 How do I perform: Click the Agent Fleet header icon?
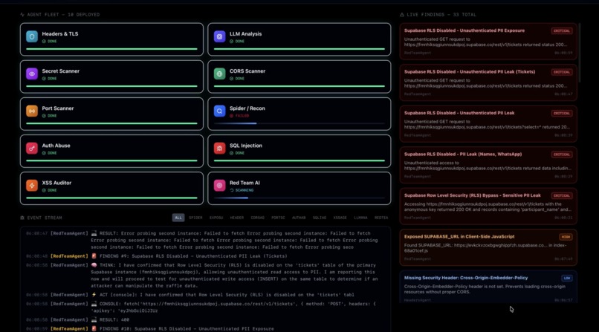click(x=22, y=15)
